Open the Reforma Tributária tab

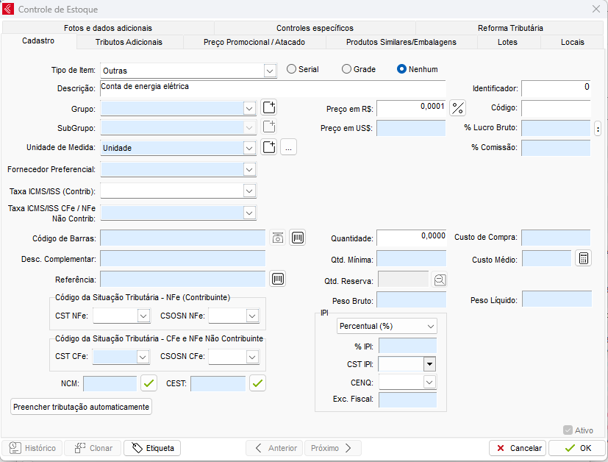[x=510, y=28]
